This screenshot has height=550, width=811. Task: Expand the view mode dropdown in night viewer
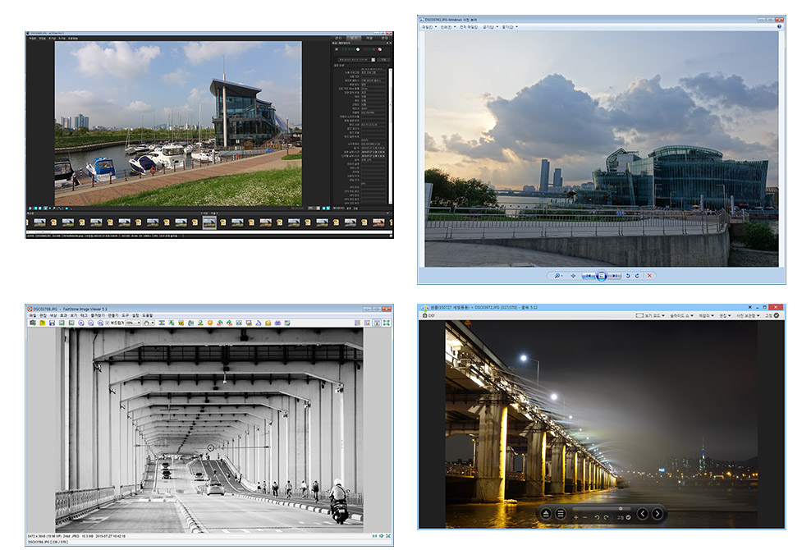tap(652, 315)
